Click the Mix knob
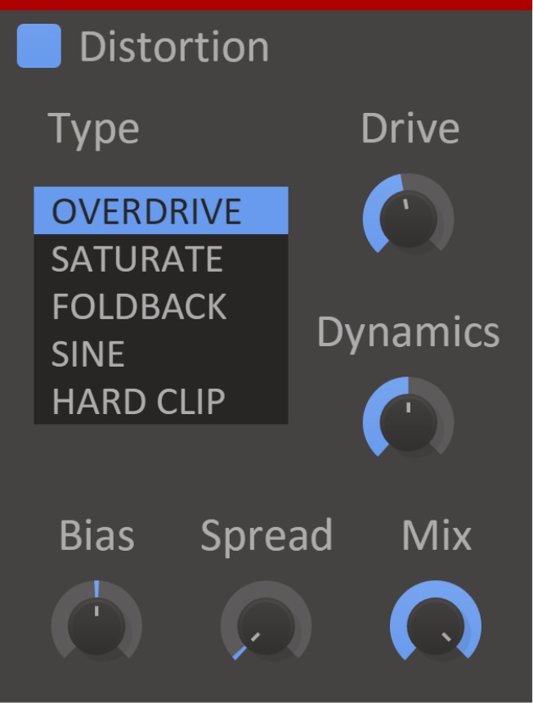Image resolution: width=533 pixels, height=703 pixels. pyautogui.click(x=436, y=626)
